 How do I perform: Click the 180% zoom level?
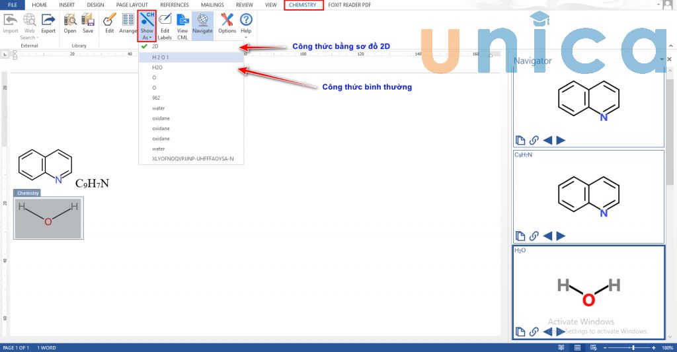click(668, 347)
